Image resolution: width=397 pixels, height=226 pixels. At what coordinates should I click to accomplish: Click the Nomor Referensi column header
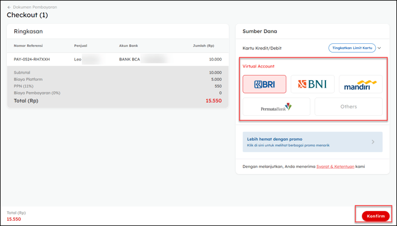pyautogui.click(x=28, y=46)
